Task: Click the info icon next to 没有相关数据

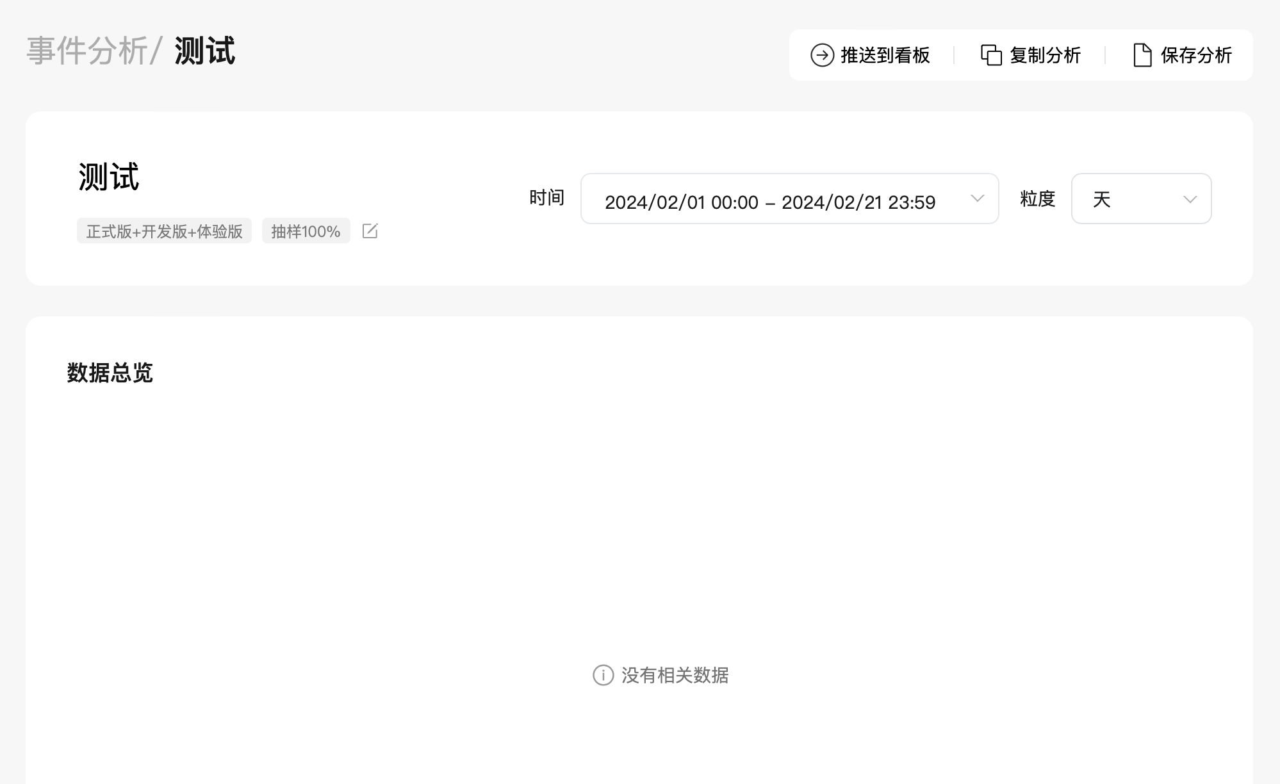Action: tap(603, 675)
